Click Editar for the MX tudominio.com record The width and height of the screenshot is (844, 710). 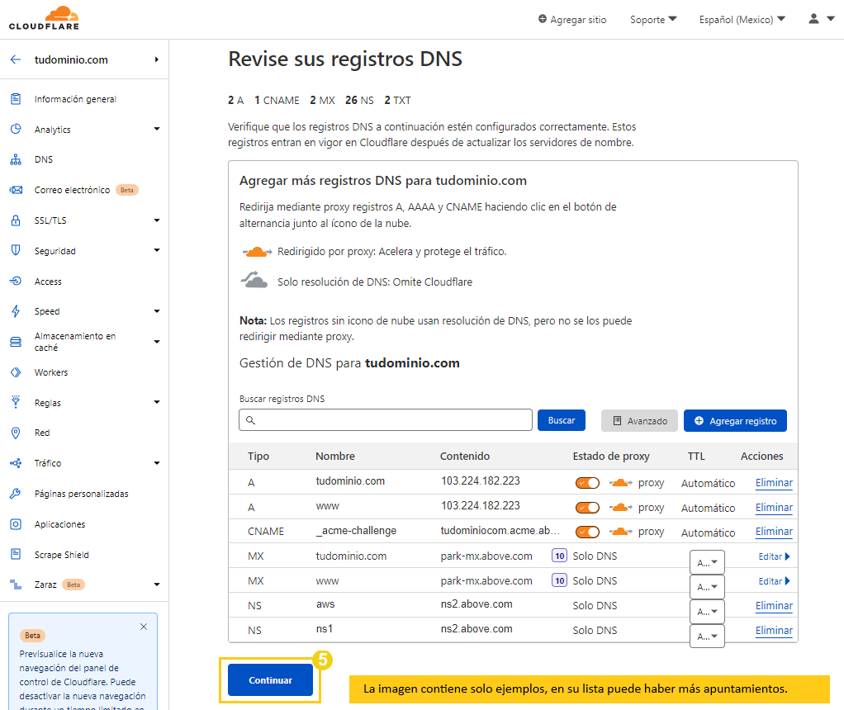tap(774, 556)
